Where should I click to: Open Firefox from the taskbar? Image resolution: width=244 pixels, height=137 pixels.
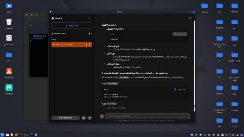pyautogui.click(x=16, y=135)
